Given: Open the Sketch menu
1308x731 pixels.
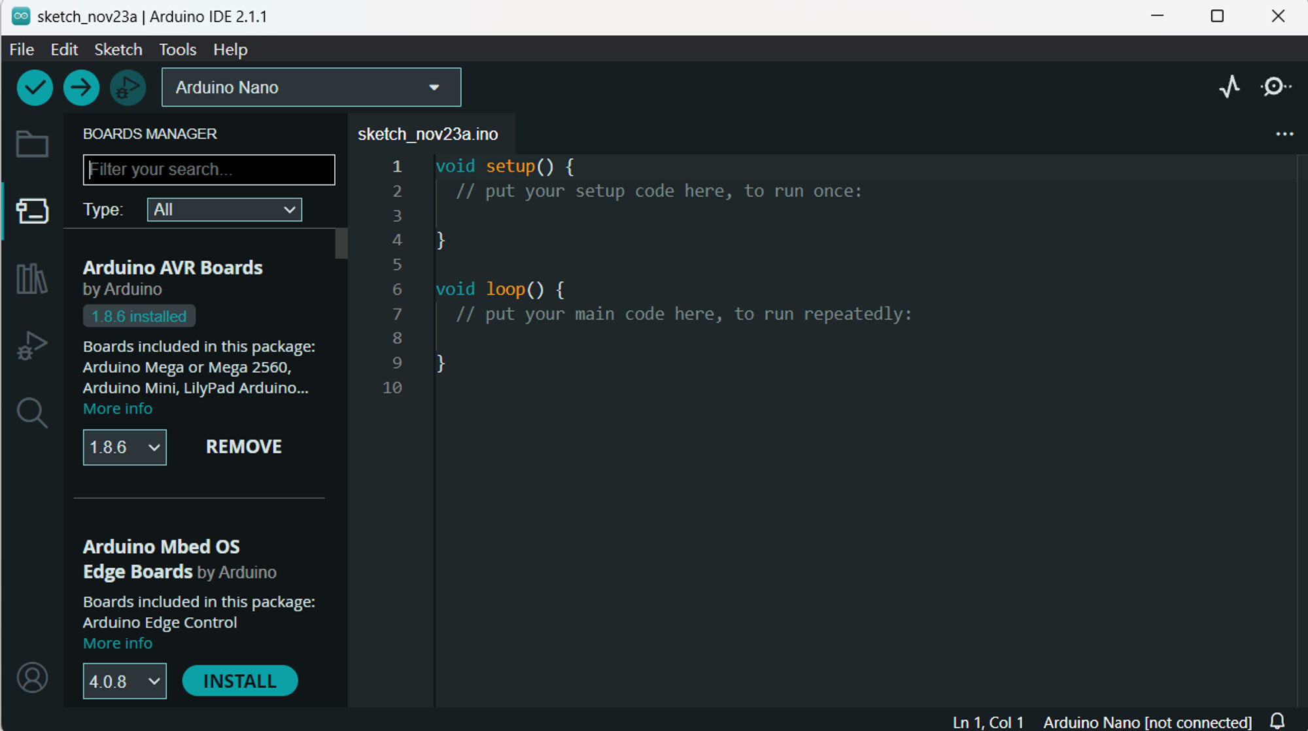Looking at the screenshot, I should 118,50.
